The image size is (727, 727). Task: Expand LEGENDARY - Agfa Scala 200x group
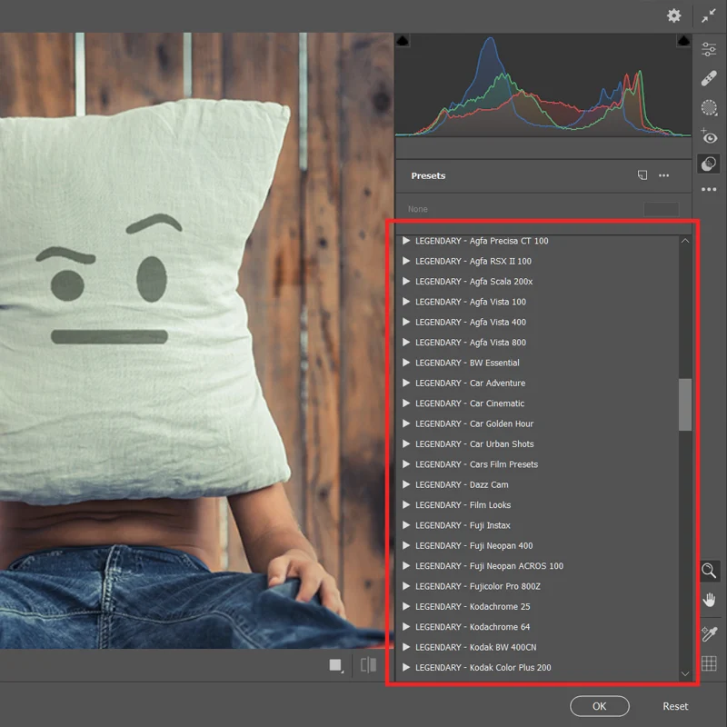[406, 282]
